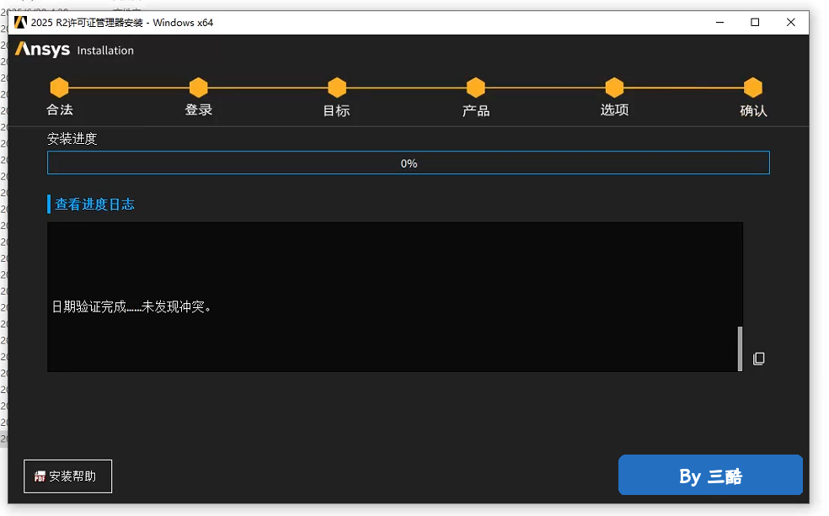Image resolution: width=829 pixels, height=516 pixels.
Task: Click the Installation header text
Action: click(x=105, y=51)
